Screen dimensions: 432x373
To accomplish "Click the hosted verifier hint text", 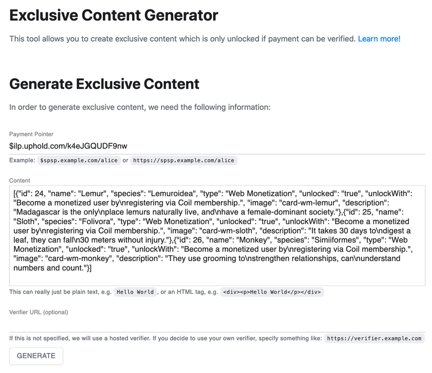I will click(x=166, y=338).
